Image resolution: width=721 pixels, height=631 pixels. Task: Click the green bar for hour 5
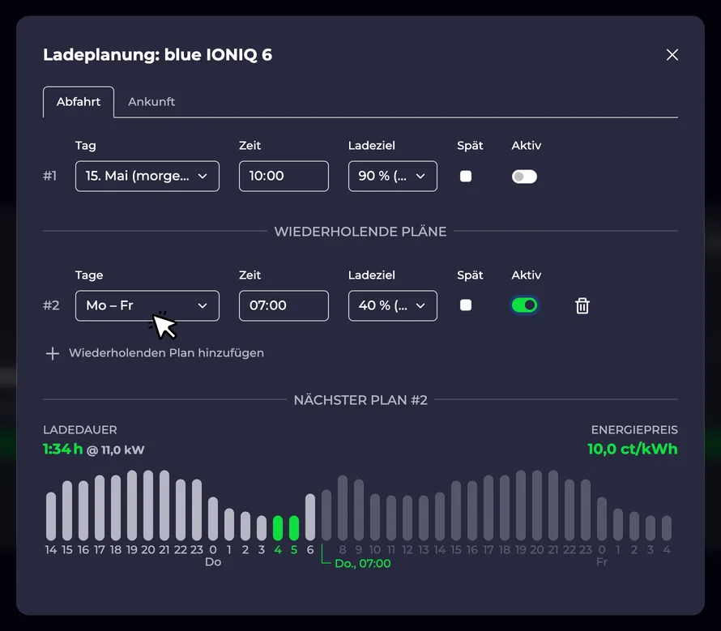point(294,527)
